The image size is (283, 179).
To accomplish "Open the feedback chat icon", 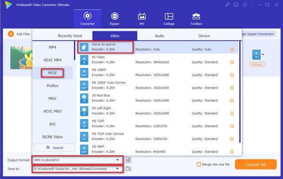I will click(x=236, y=5).
